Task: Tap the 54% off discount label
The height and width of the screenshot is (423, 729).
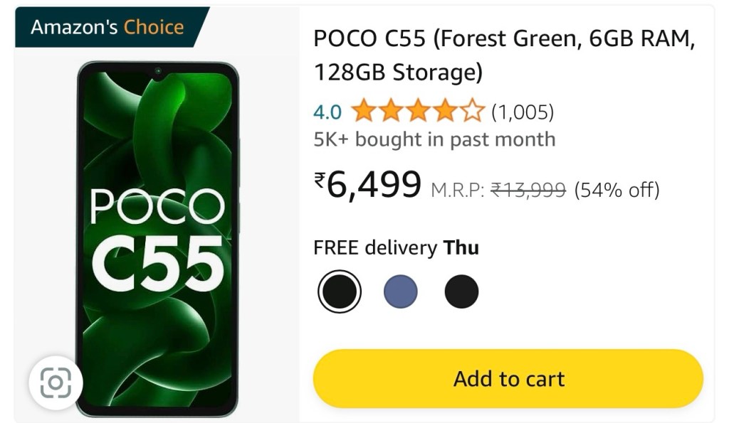Action: tap(617, 190)
